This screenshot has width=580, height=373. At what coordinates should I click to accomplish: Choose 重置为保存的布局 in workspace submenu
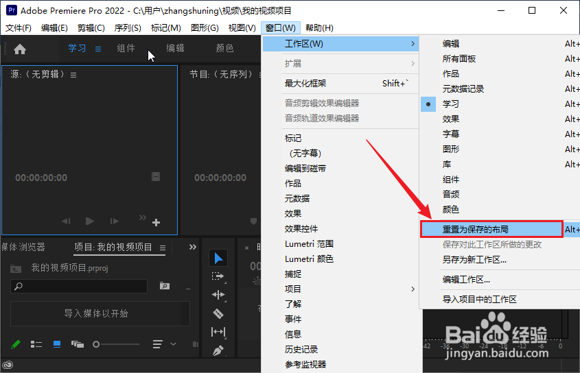pos(491,229)
